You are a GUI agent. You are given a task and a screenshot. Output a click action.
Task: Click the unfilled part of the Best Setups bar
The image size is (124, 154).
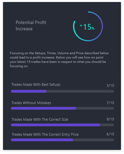pyautogui.click(x=80, y=91)
